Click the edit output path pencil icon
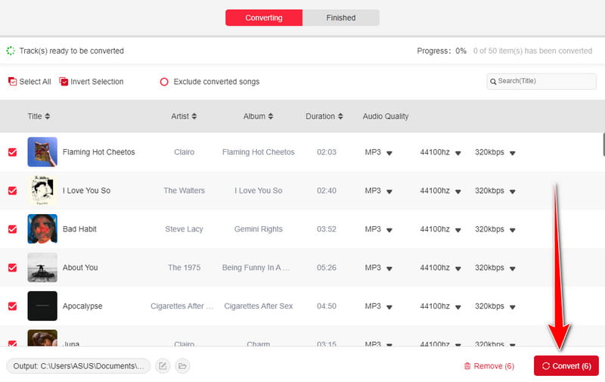 pos(163,366)
